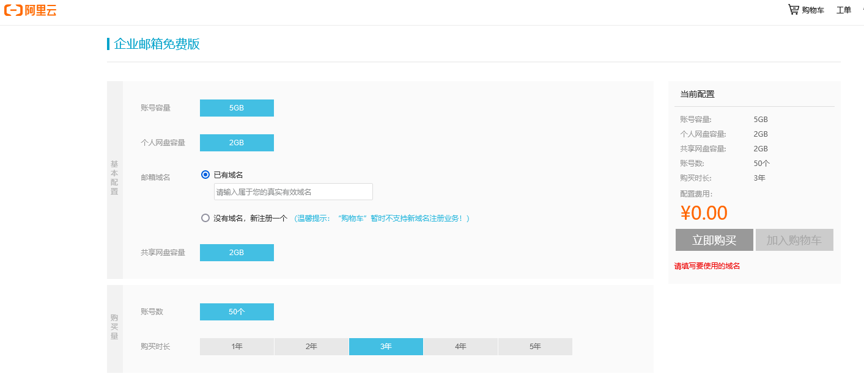The width and height of the screenshot is (864, 390).
Task: Select 5GB account capacity option
Action: point(237,108)
